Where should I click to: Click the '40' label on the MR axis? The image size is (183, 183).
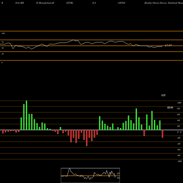(x=179, y=120)
